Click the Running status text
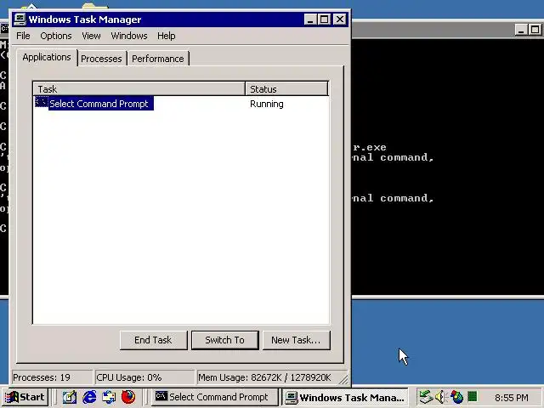This screenshot has height=408, width=544. (x=267, y=104)
